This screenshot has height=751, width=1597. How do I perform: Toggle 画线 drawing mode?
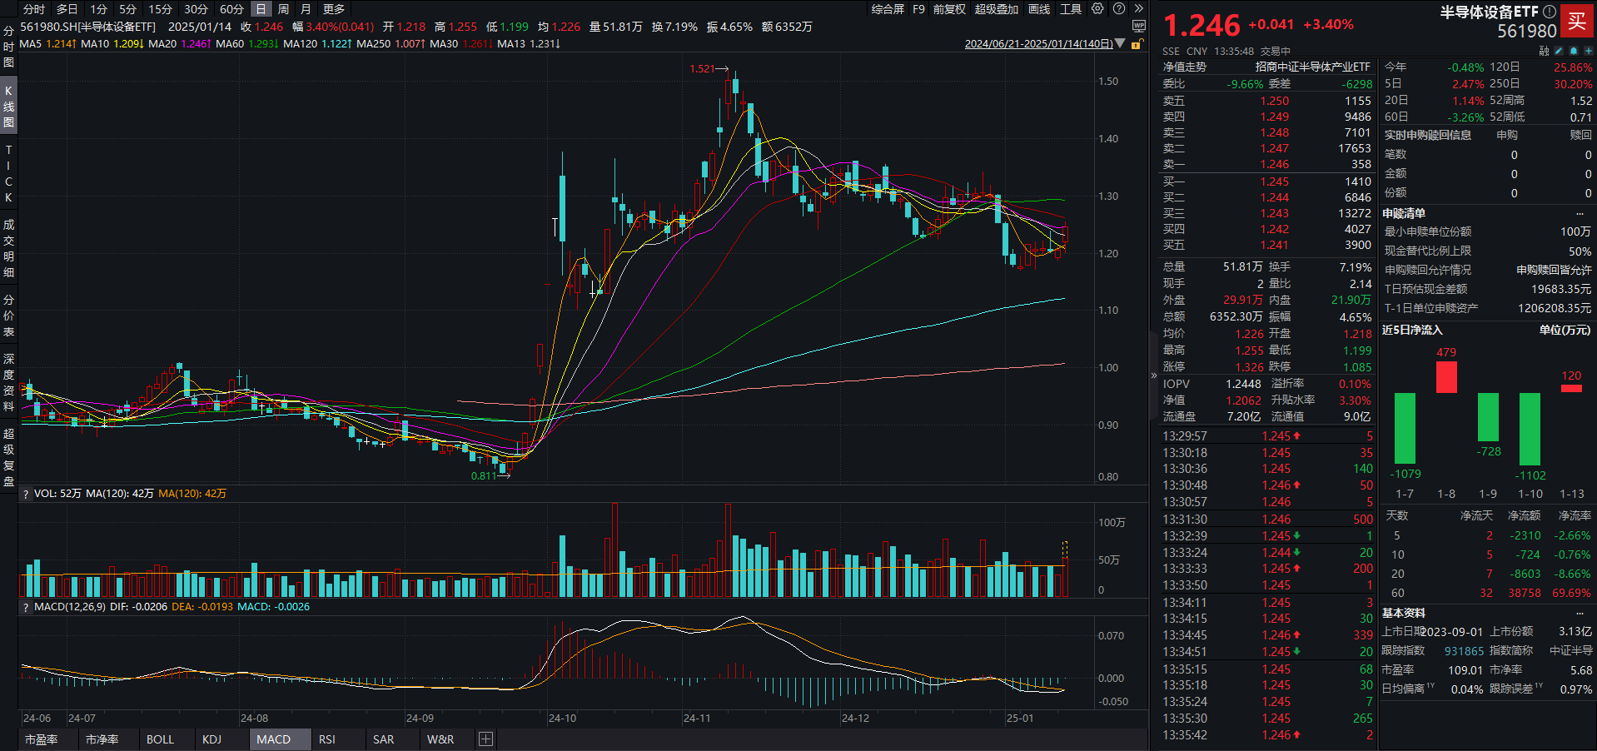[x=1039, y=9]
